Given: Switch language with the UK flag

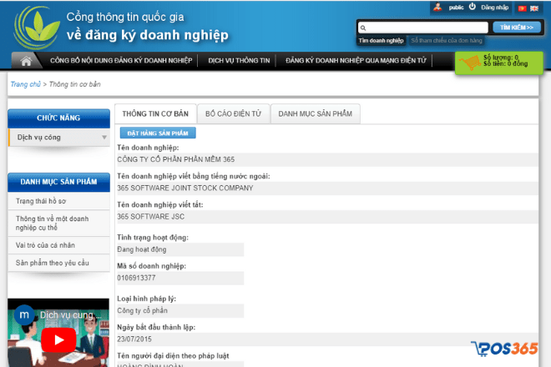Looking at the screenshot, I should pyautogui.click(x=534, y=8).
